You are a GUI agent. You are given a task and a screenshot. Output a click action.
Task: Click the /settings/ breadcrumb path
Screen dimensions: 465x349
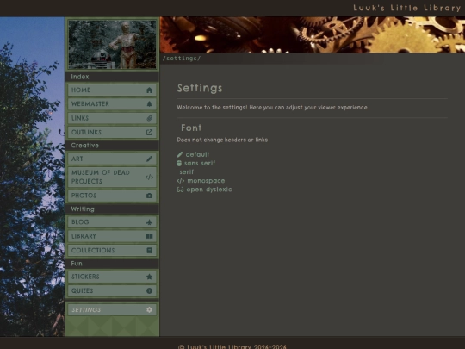coord(182,59)
